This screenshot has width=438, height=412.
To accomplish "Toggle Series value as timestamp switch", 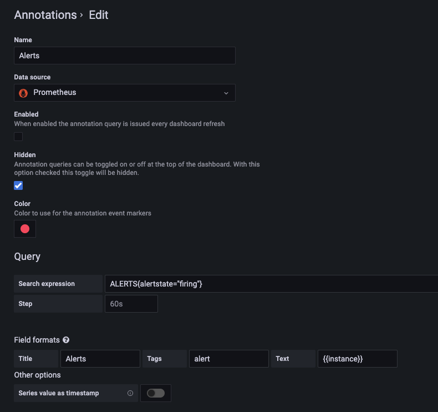I will click(156, 393).
